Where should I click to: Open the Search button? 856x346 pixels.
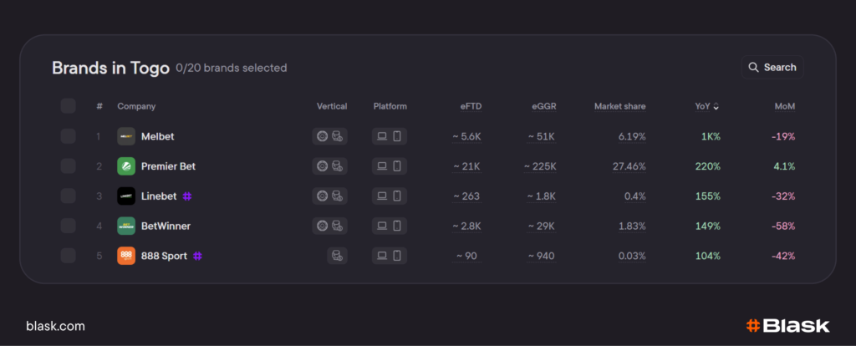[x=772, y=68]
